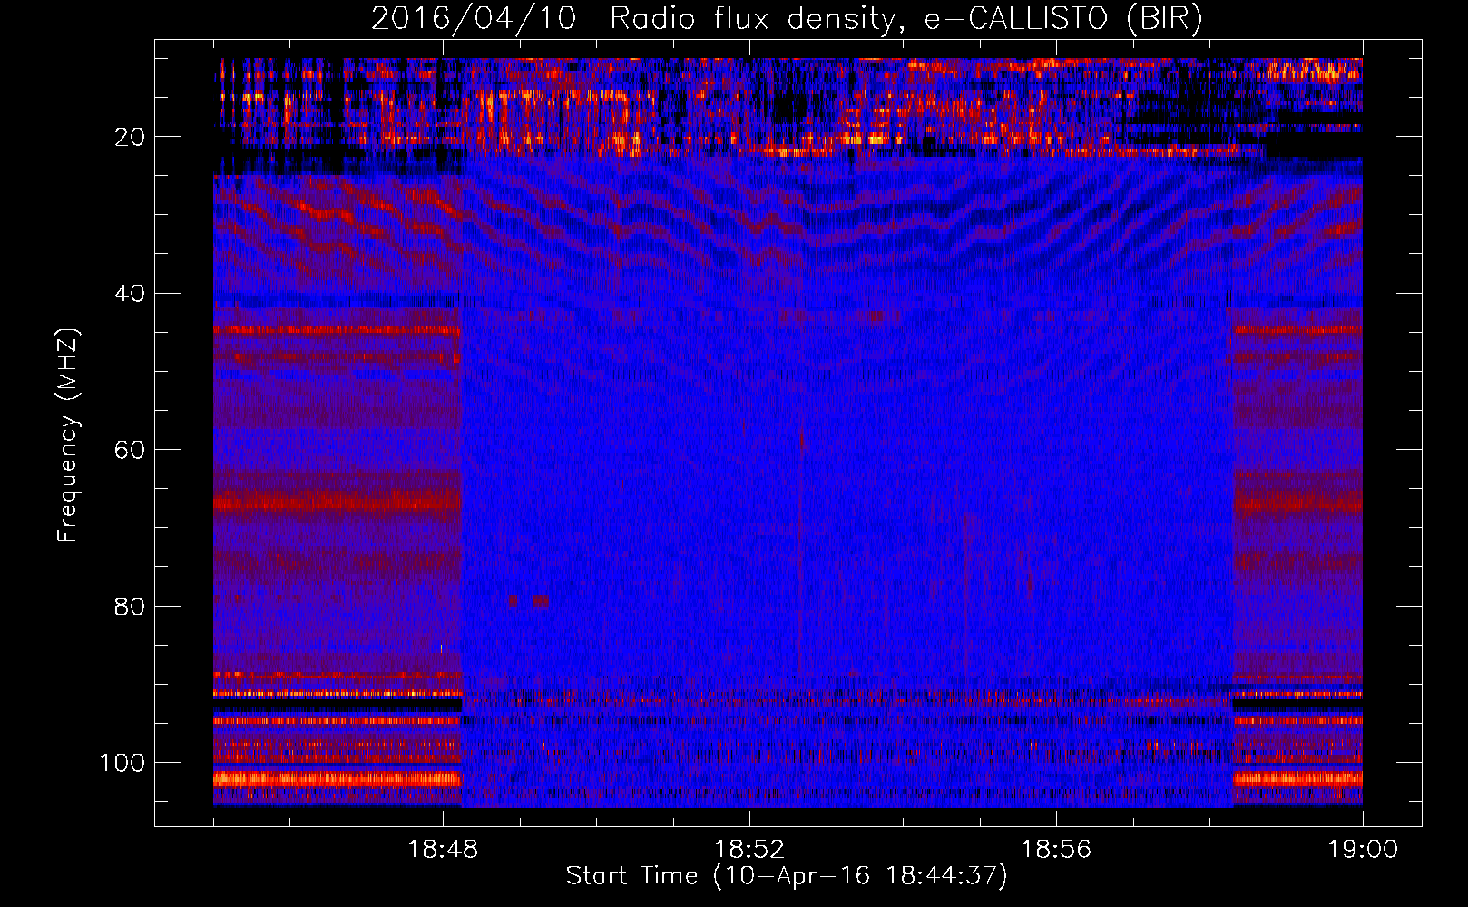Viewport: 1468px width, 907px height.
Task: Click the '80' frequency tick label
Action: pos(130,606)
